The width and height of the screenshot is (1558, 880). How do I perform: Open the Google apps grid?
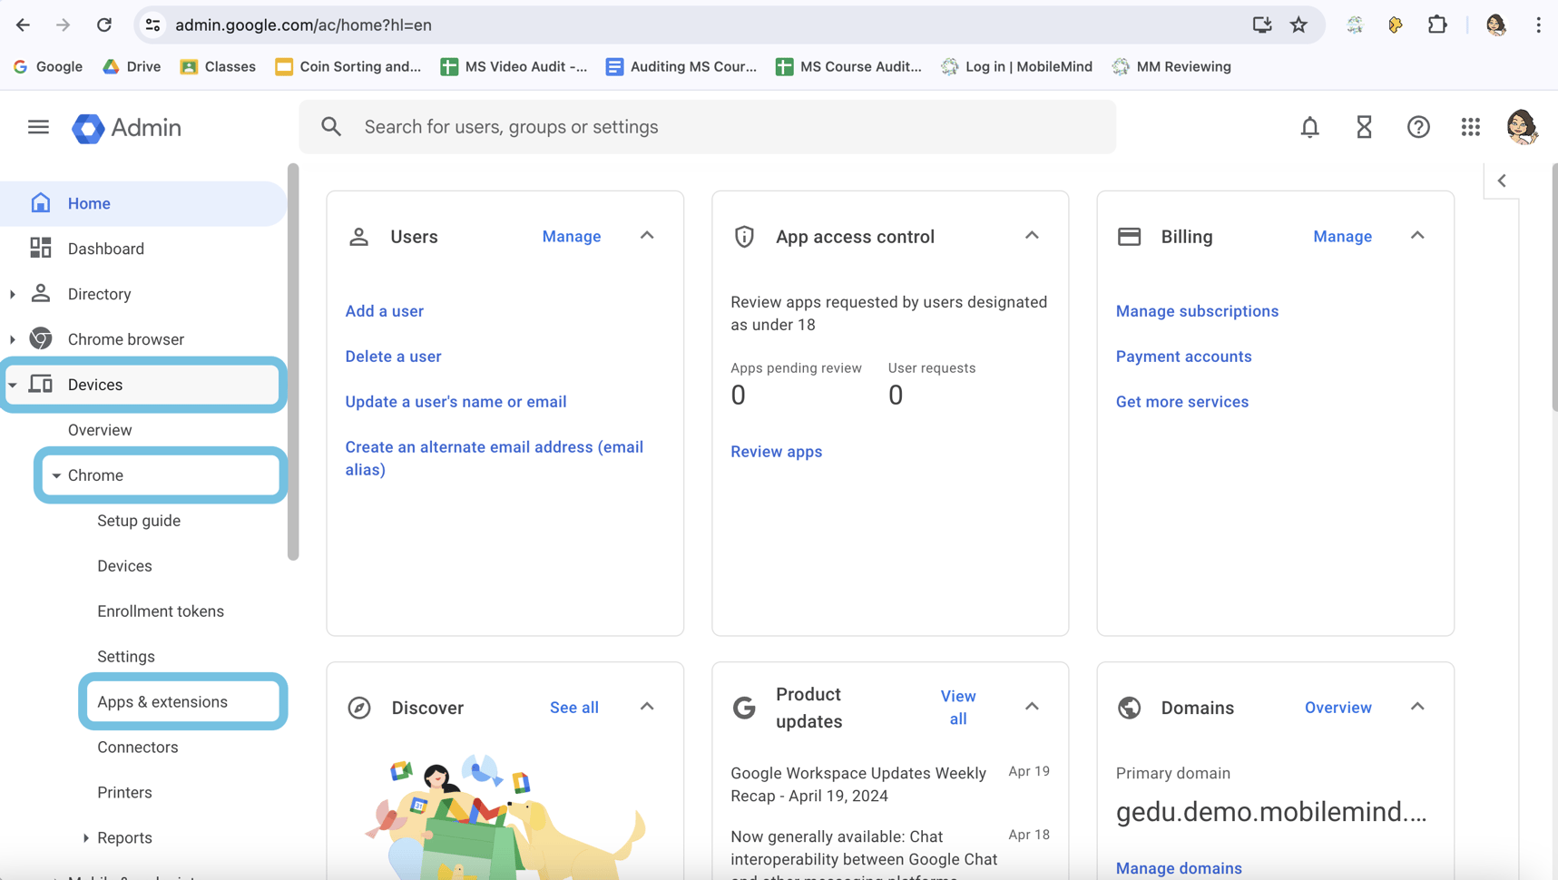pyautogui.click(x=1470, y=127)
